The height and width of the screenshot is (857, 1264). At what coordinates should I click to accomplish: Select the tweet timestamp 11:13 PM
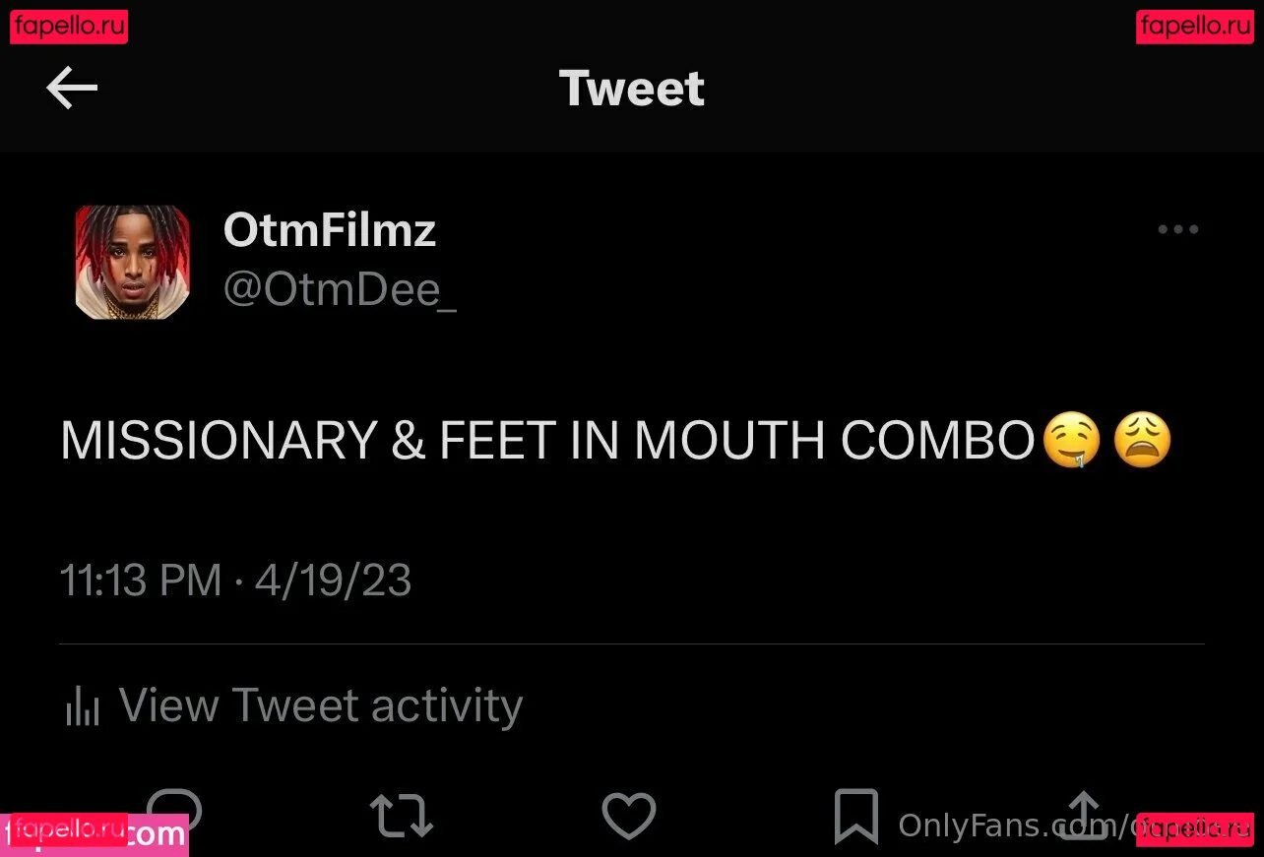[x=141, y=581]
